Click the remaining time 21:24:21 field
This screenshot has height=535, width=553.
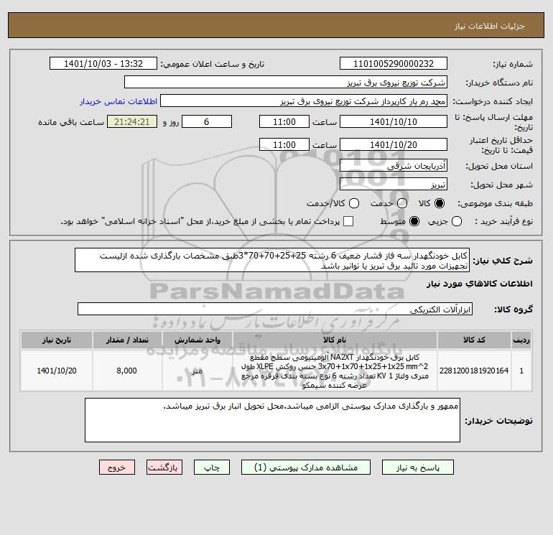(x=132, y=121)
